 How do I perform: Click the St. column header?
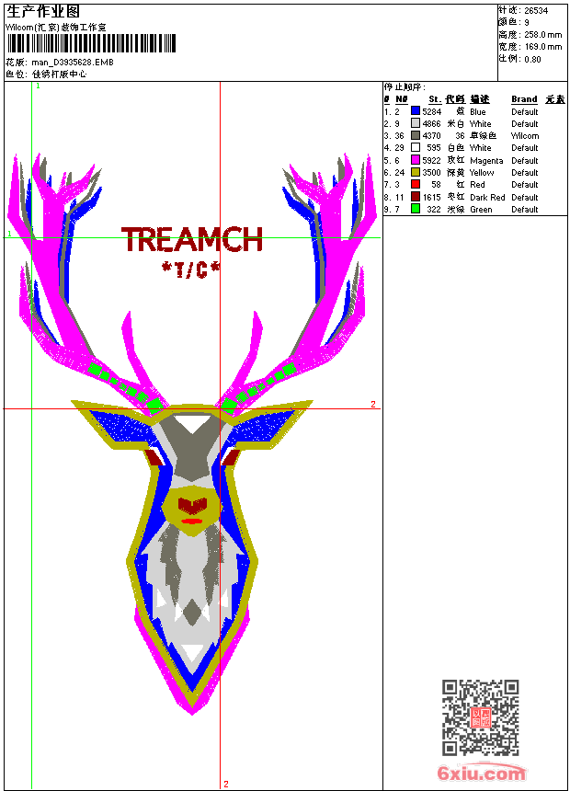click(434, 99)
